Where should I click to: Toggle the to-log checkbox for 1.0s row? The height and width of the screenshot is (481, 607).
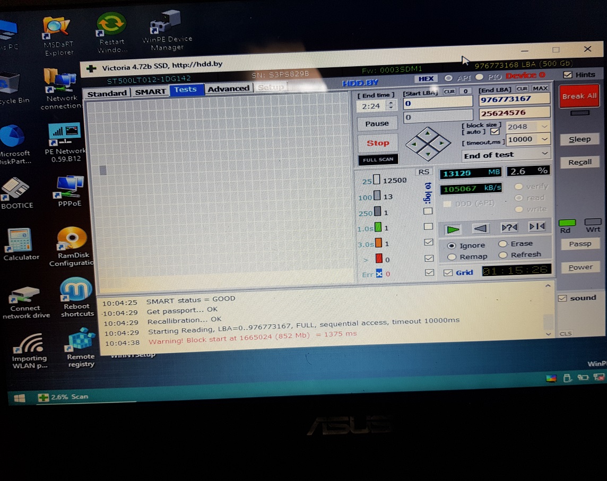pos(428,227)
